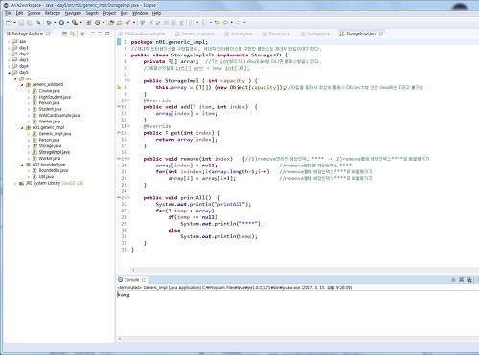Toggle code folding at StorageImpl constructor line 7

pyautogui.click(x=128, y=81)
